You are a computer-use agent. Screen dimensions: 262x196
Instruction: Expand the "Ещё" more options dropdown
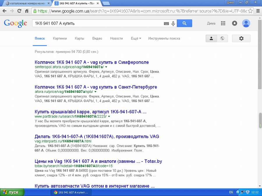tap(136, 38)
